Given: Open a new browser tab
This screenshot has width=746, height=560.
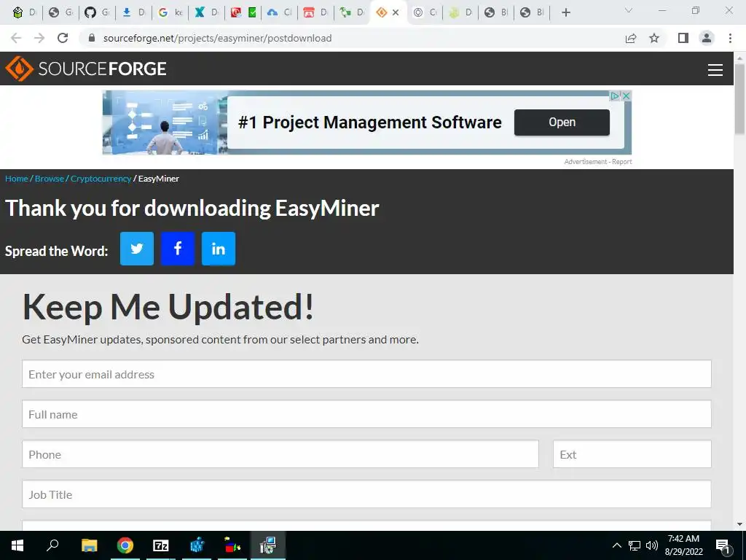Looking at the screenshot, I should (x=565, y=13).
